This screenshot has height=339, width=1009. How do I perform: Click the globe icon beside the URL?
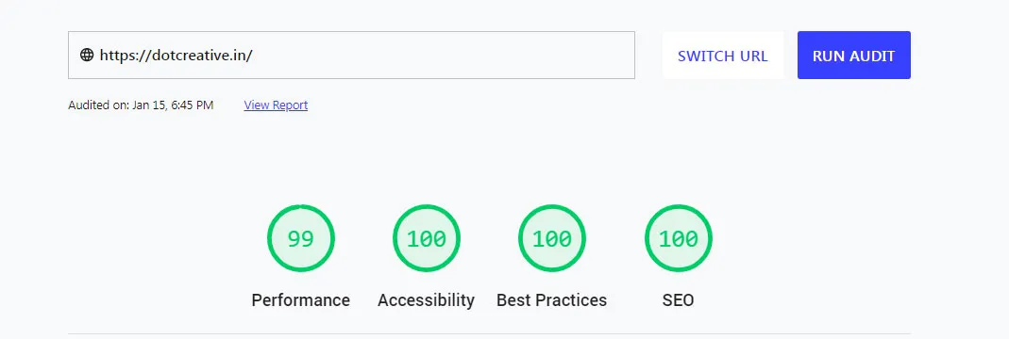87,55
